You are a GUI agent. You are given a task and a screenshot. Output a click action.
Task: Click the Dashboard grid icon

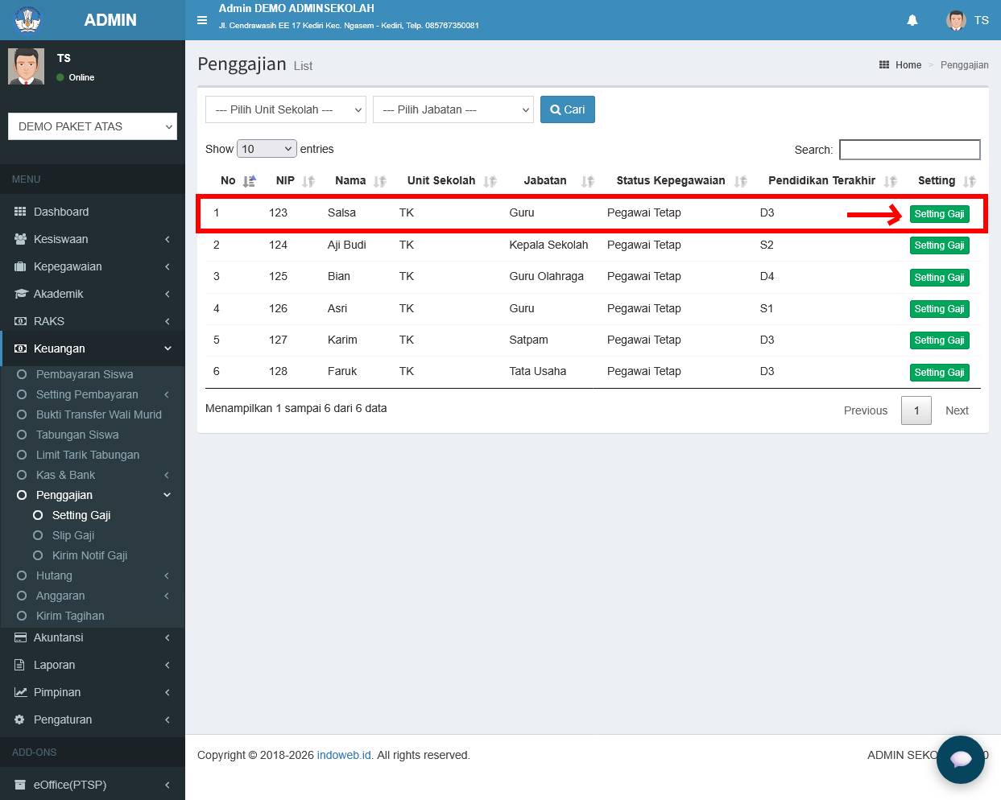(20, 212)
